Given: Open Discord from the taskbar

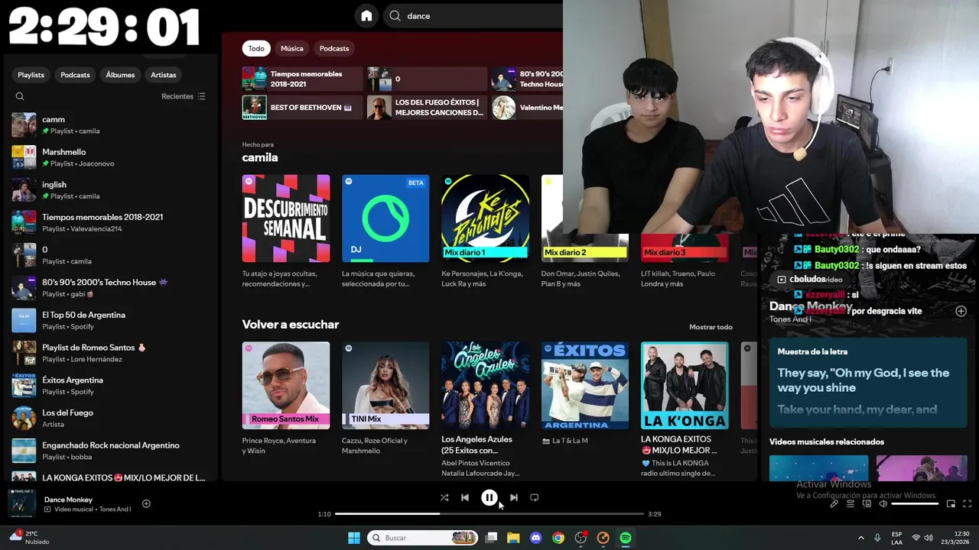Looking at the screenshot, I should pos(535,538).
